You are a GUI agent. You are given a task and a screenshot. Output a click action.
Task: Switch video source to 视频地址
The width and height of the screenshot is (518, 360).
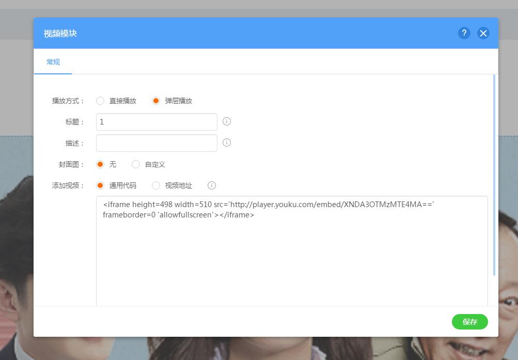(156, 185)
